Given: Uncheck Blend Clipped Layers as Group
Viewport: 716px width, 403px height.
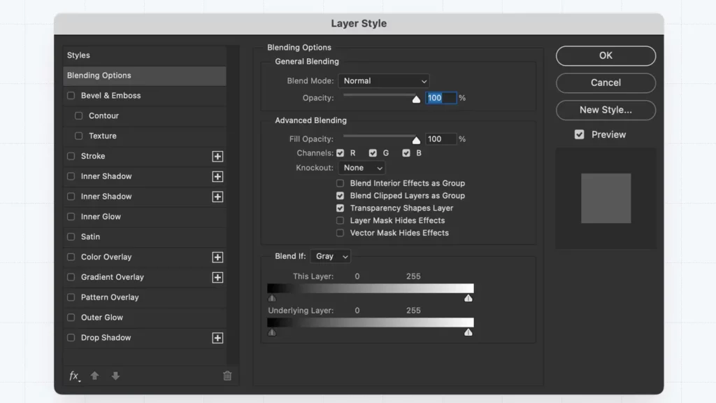Looking at the screenshot, I should (341, 196).
